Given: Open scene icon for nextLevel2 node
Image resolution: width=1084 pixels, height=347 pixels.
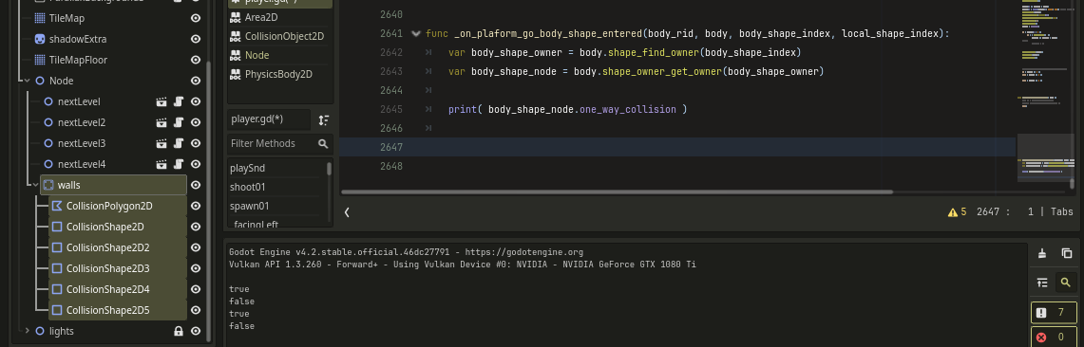Looking at the screenshot, I should [x=162, y=123].
